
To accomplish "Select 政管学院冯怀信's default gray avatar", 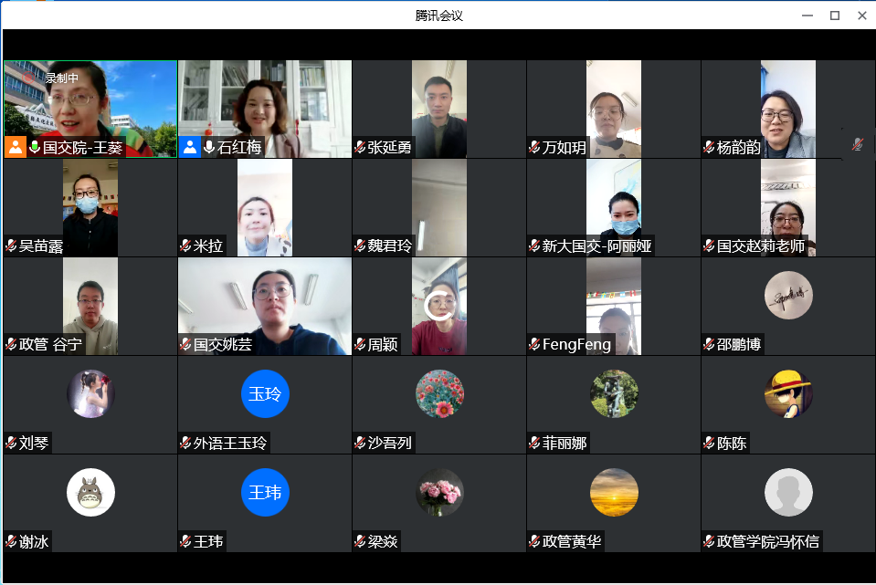I will click(788, 492).
